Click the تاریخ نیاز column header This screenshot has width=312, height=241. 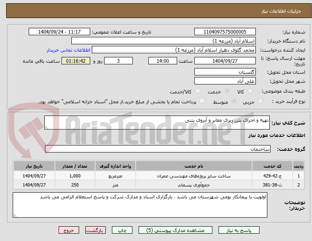tap(34, 166)
